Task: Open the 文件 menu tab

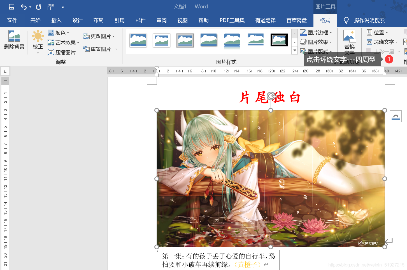Action: [12, 20]
